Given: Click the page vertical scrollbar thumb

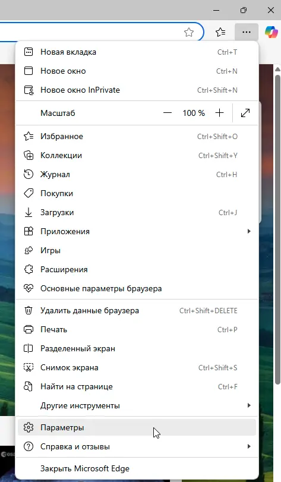Looking at the screenshot, I should [277, 229].
